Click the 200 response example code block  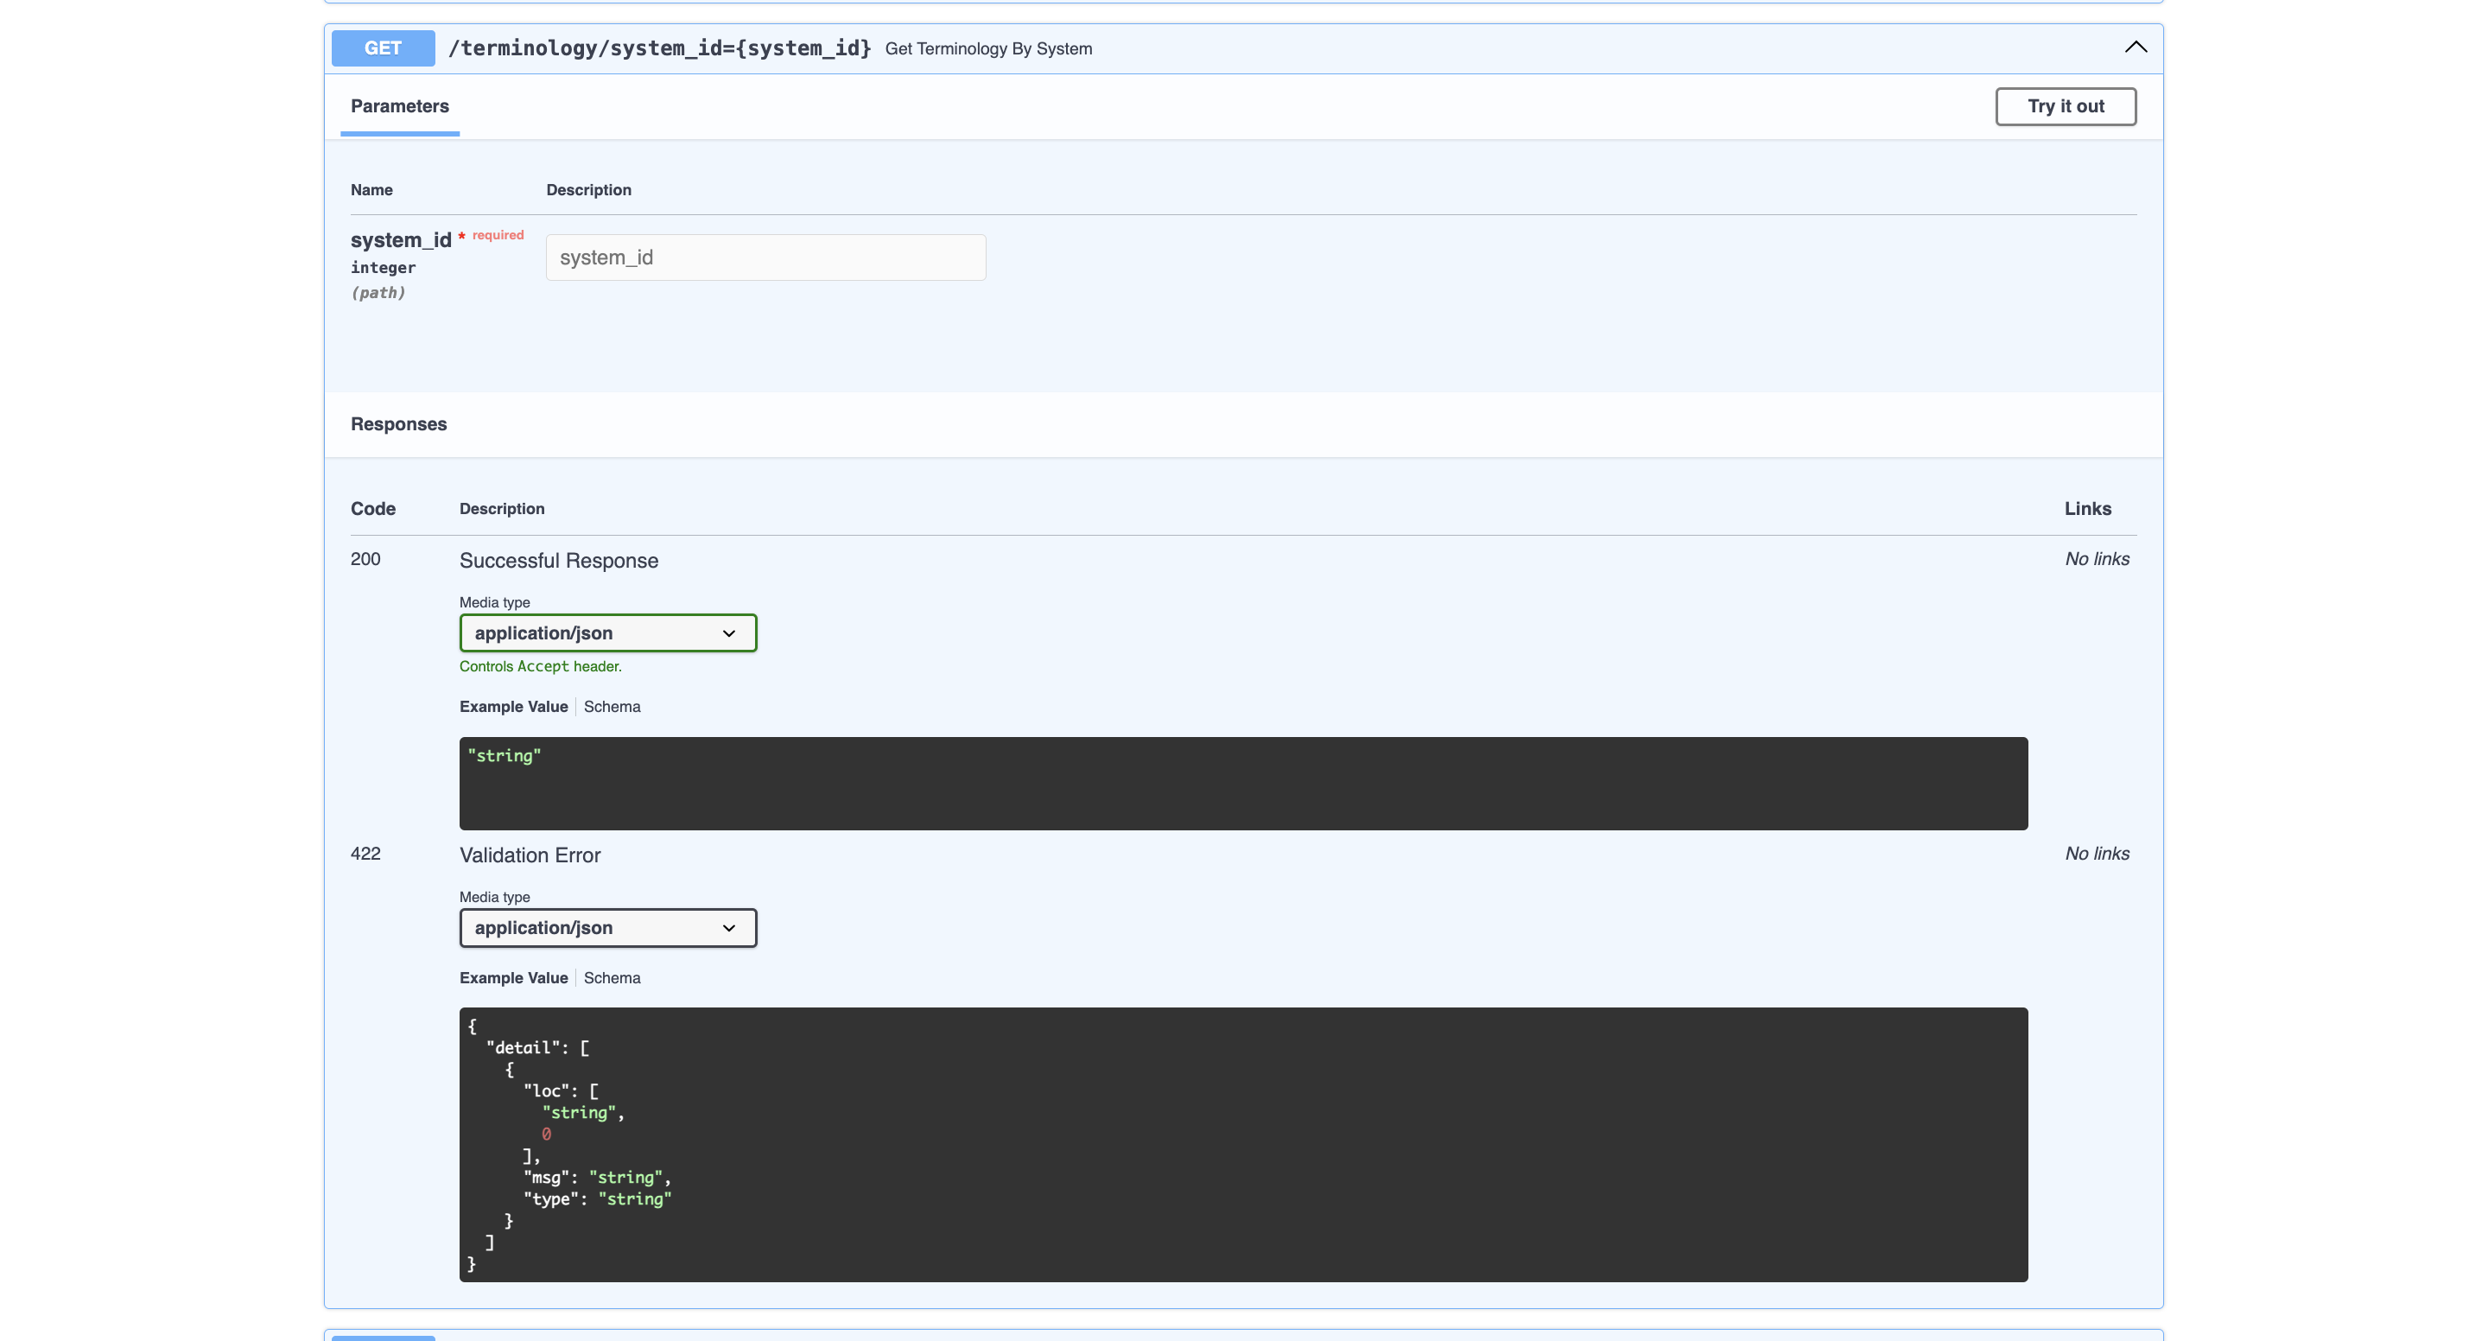[x=1242, y=783]
